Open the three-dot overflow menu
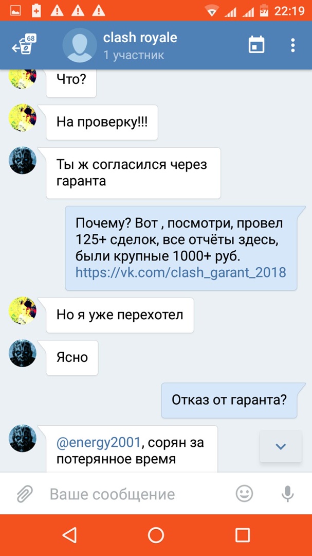 (292, 45)
